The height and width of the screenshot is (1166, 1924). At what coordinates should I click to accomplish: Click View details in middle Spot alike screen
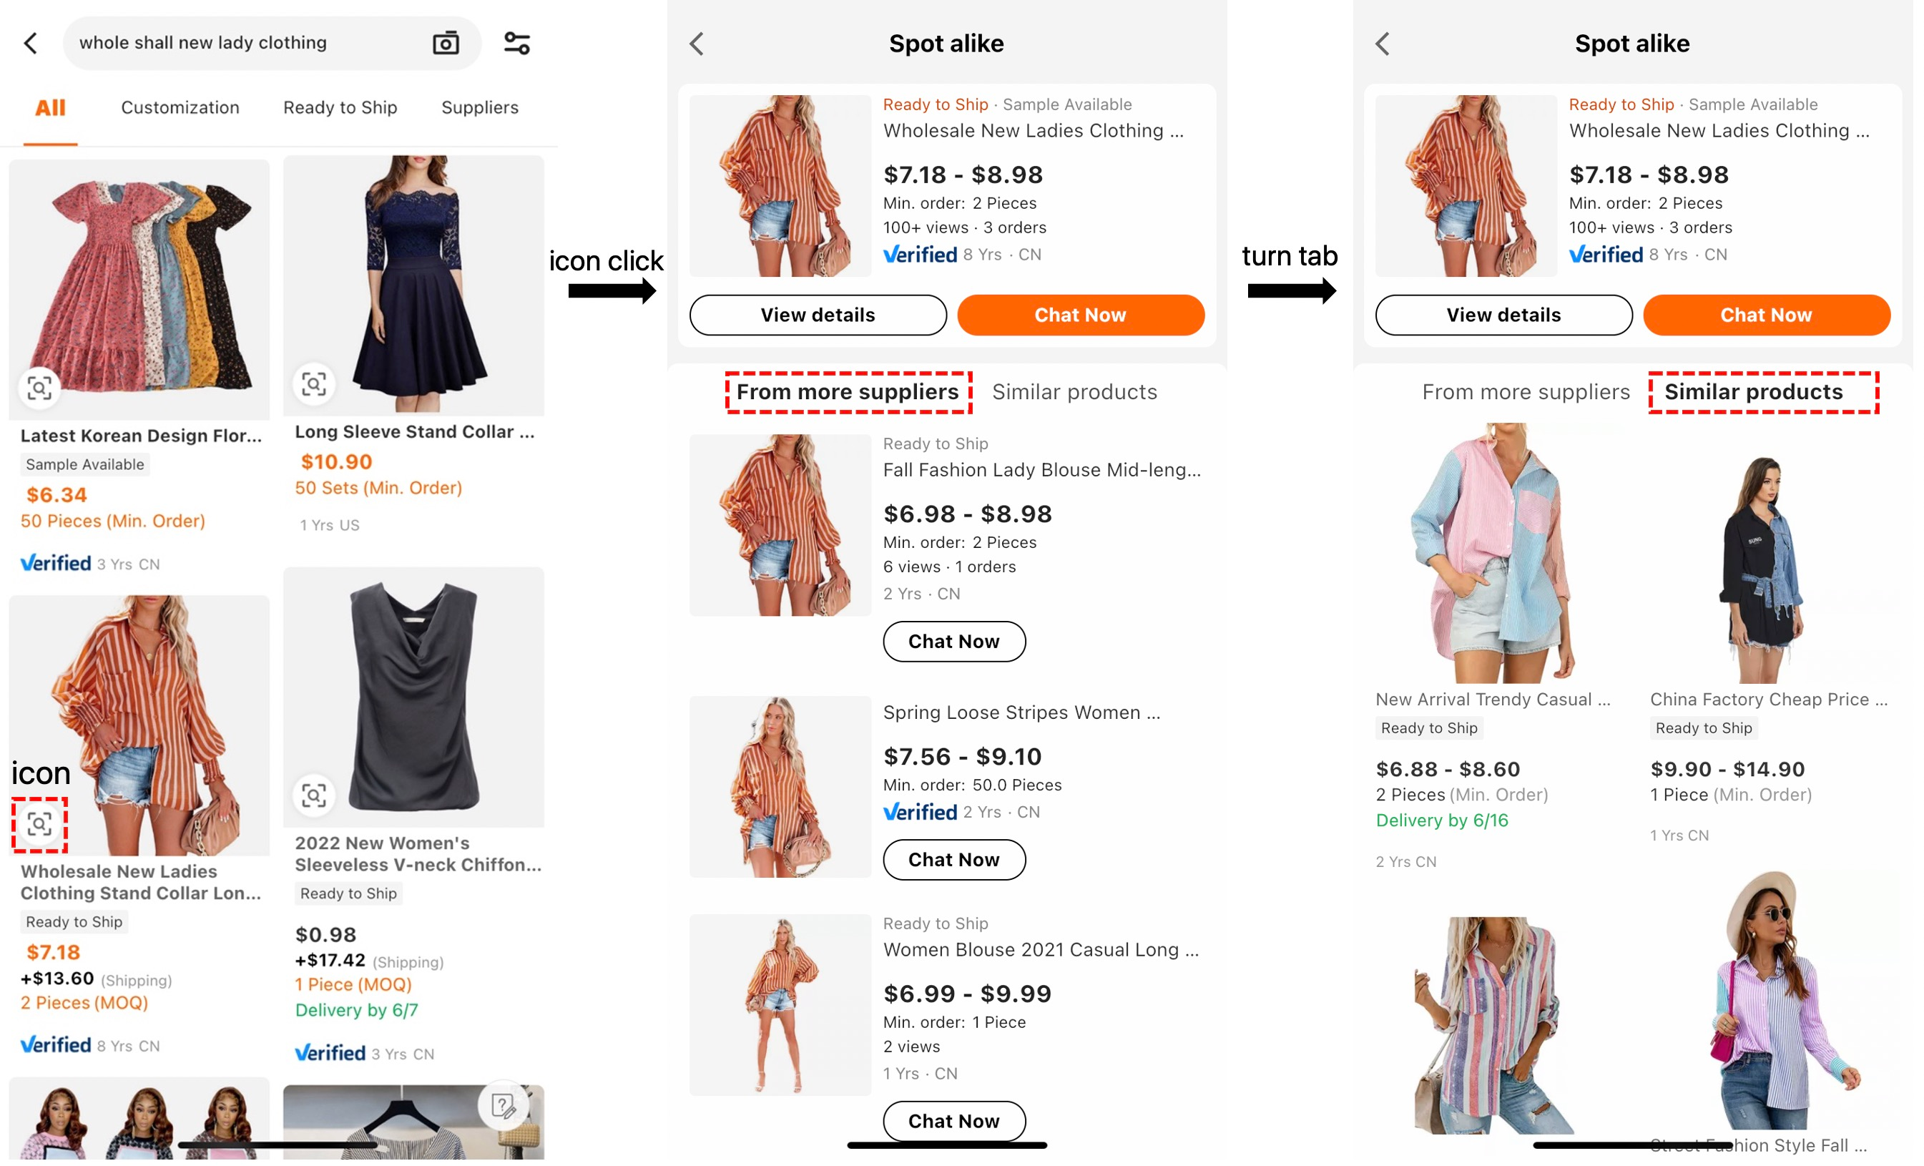coord(818,315)
